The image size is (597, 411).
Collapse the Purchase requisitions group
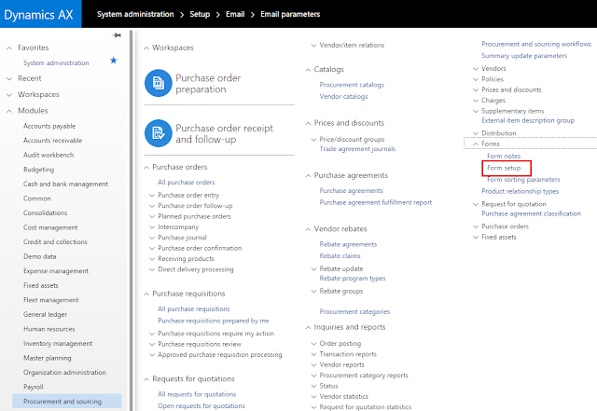tap(146, 295)
